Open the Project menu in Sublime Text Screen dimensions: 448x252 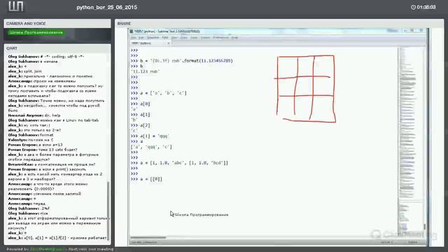pos(205,38)
